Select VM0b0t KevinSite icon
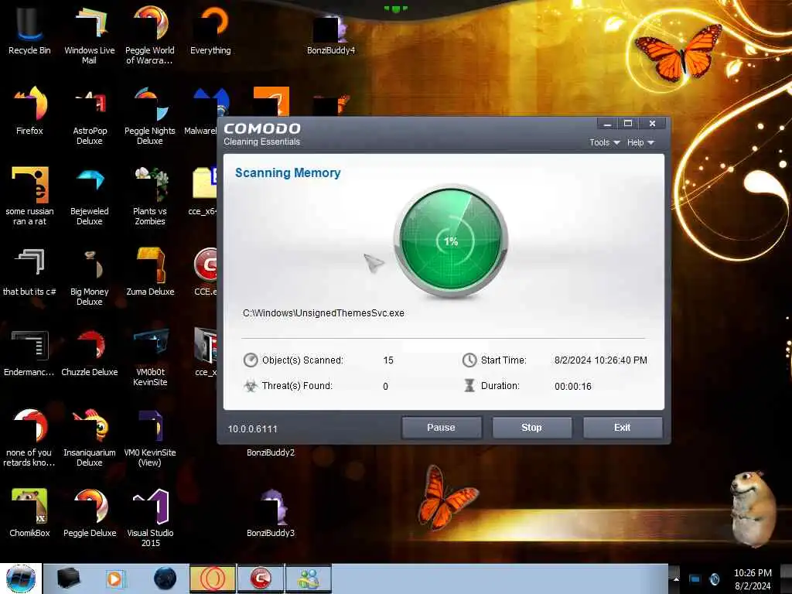The height and width of the screenshot is (594, 792). (x=149, y=357)
